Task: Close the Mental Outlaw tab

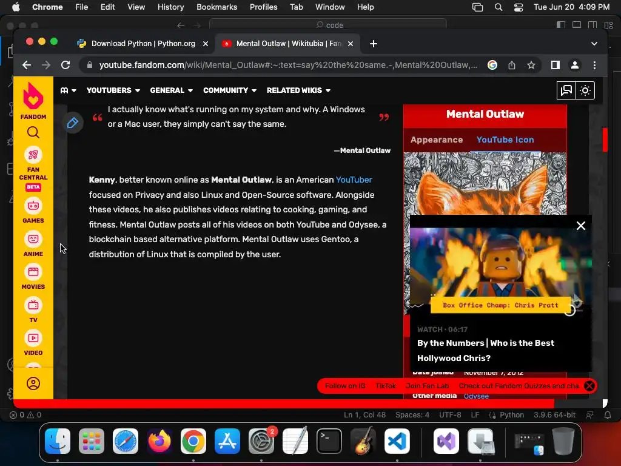Action: coord(351,44)
